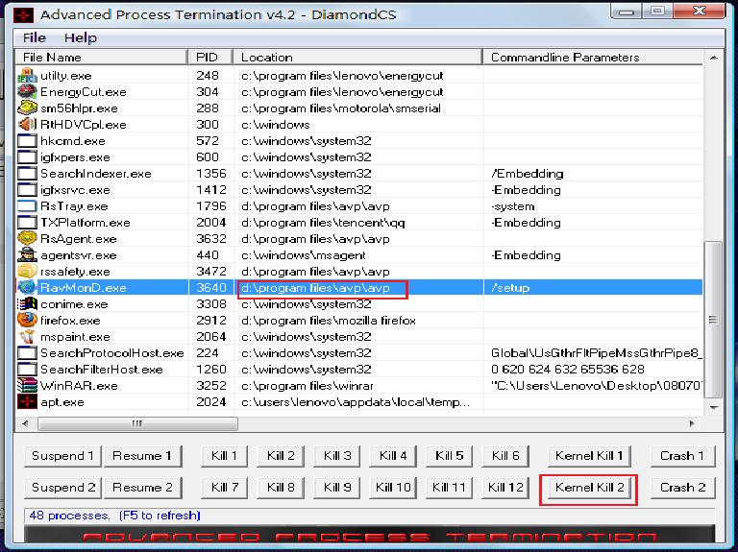Select the agentsvr.exe agent icon
This screenshot has height=552, width=738.
pos(27,255)
